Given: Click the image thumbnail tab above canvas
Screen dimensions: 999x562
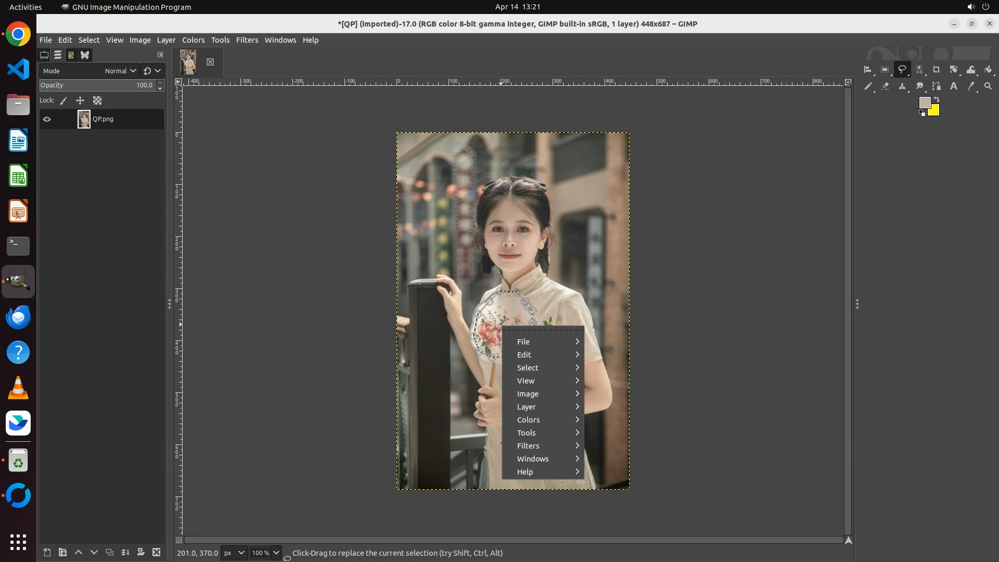Looking at the screenshot, I should 188,62.
